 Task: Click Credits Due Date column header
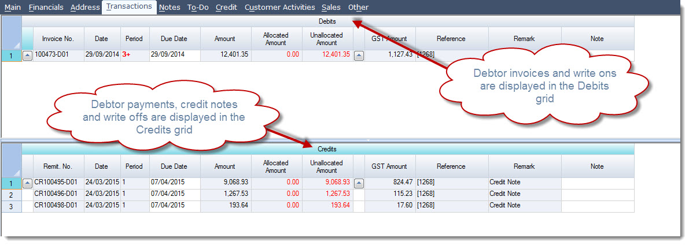(175, 166)
